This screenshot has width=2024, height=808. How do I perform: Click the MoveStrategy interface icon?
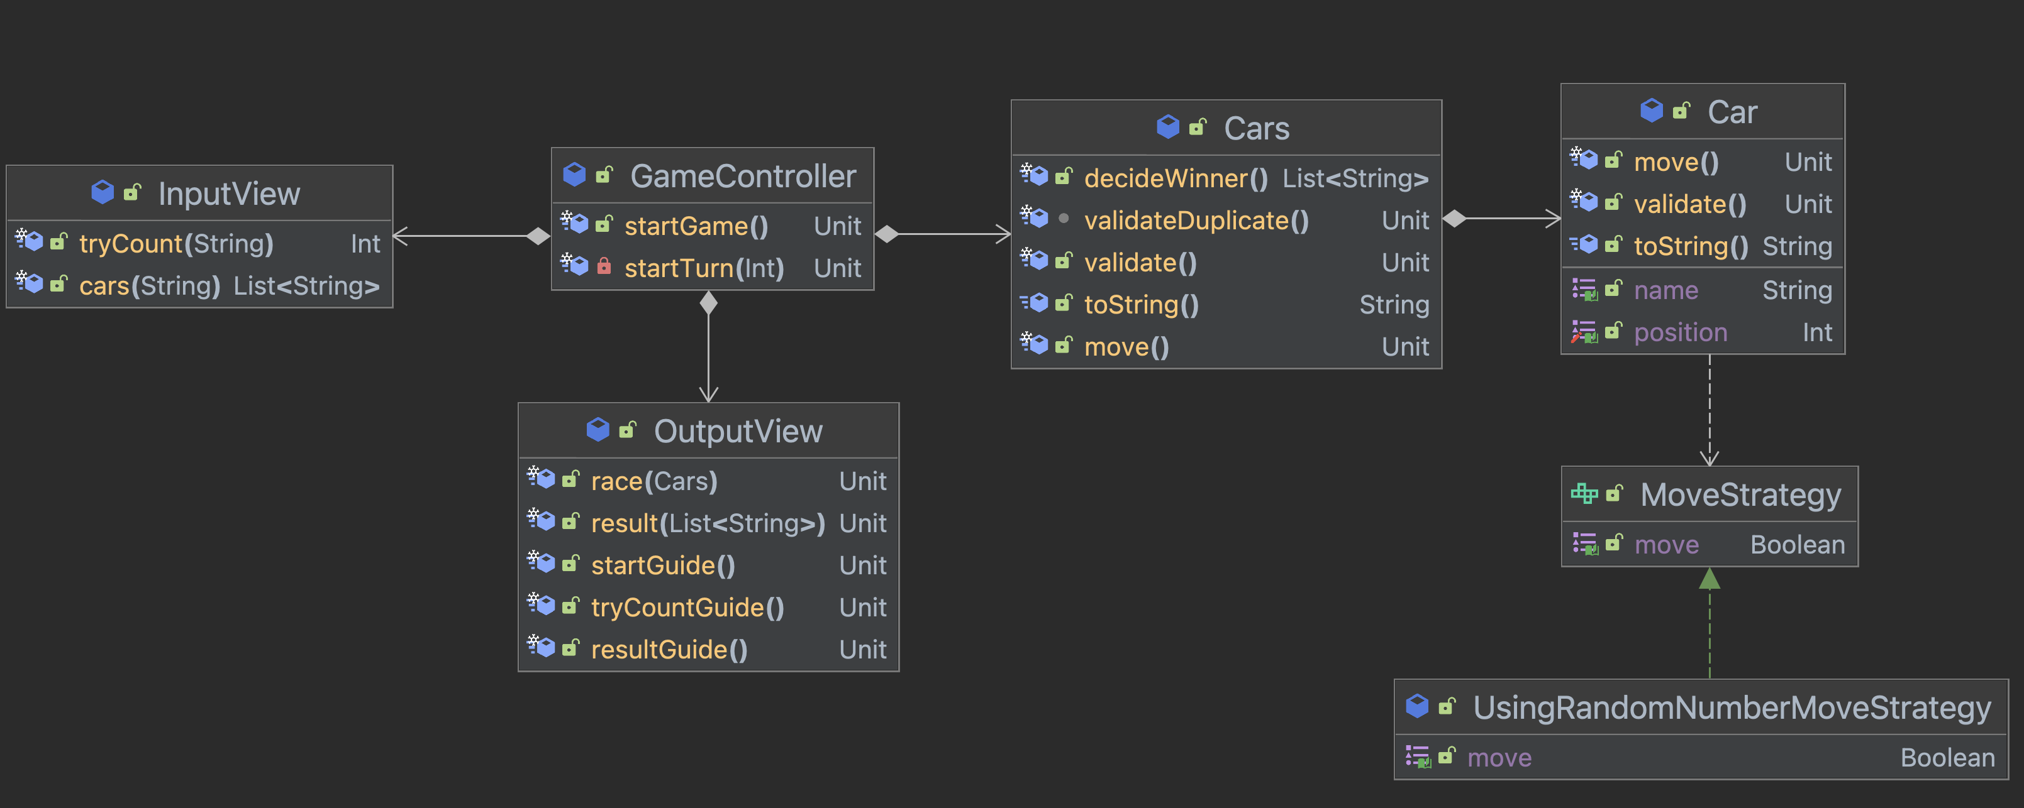(x=1584, y=494)
